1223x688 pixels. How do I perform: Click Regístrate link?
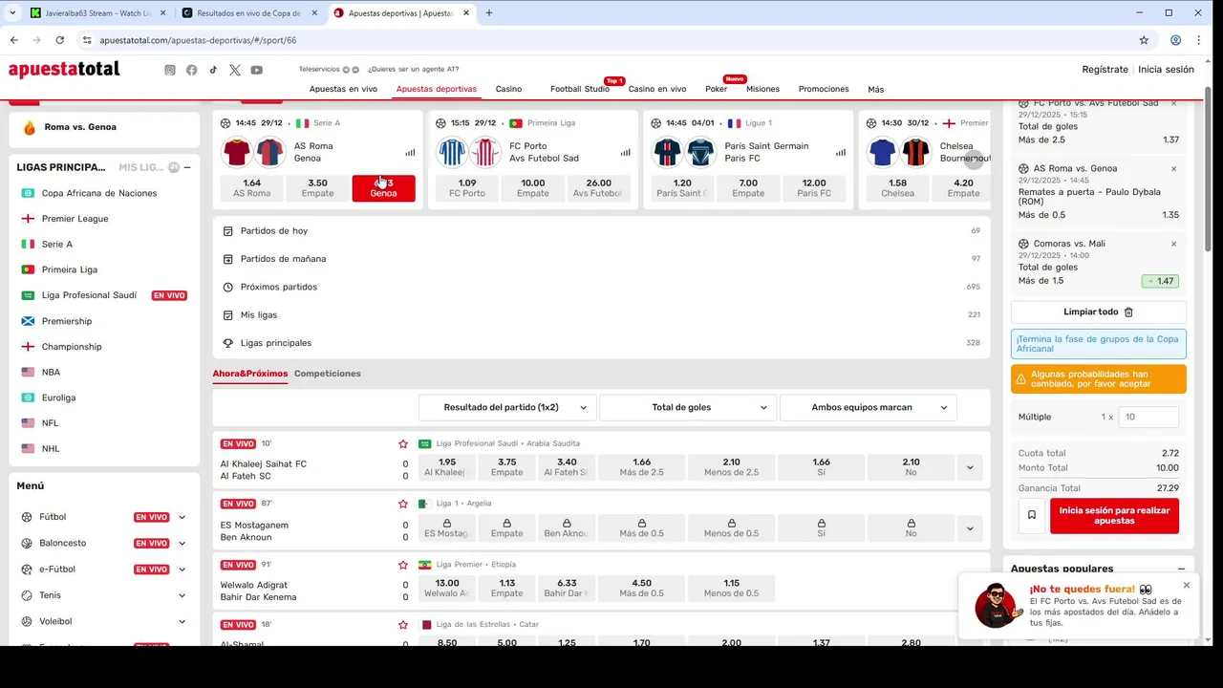[1105, 69]
